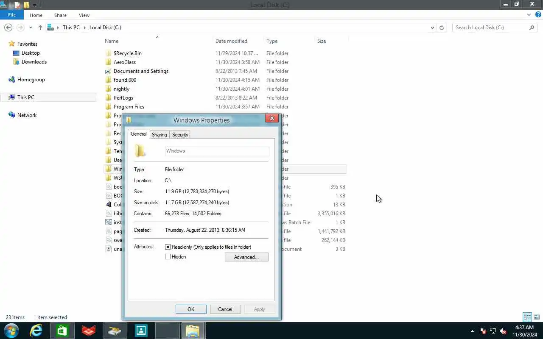Open the View ribbon tab
The height and width of the screenshot is (339, 543).
[84, 15]
